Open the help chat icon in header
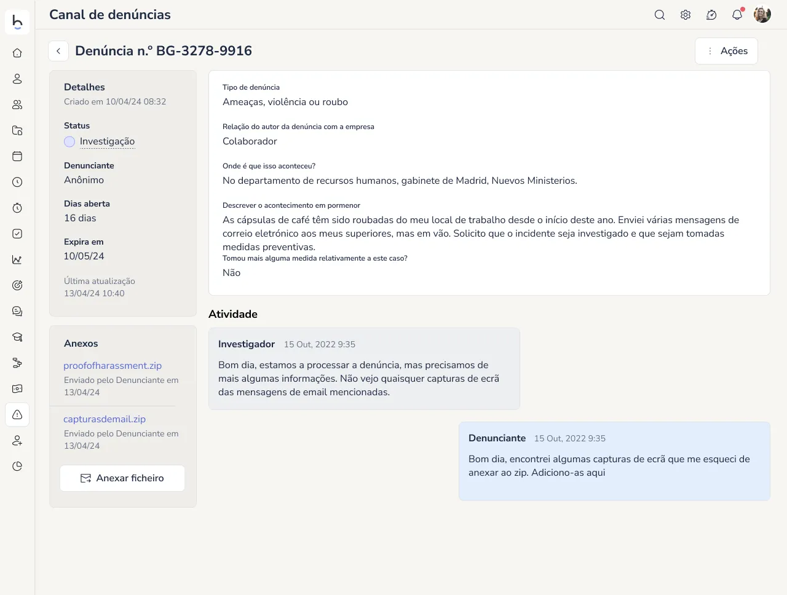787x595 pixels. coord(711,15)
